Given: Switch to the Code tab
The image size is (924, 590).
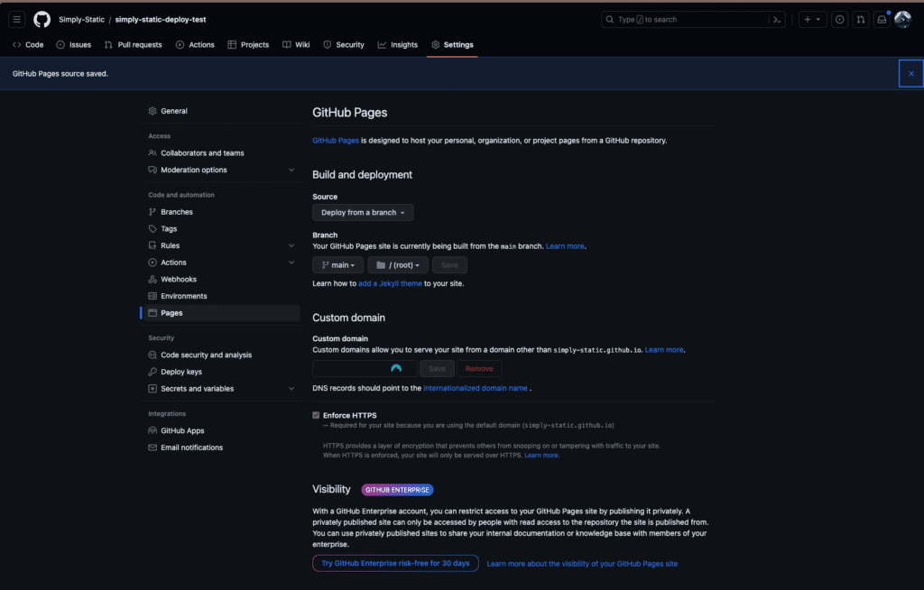Looking at the screenshot, I should point(28,45).
